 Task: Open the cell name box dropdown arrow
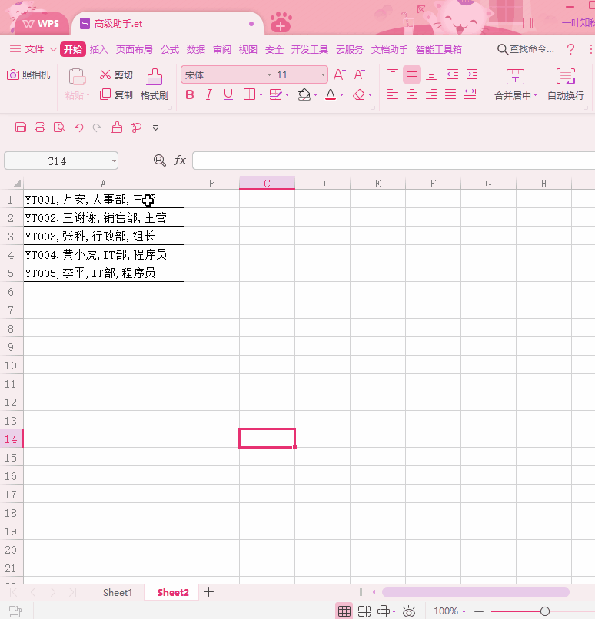pyautogui.click(x=115, y=161)
